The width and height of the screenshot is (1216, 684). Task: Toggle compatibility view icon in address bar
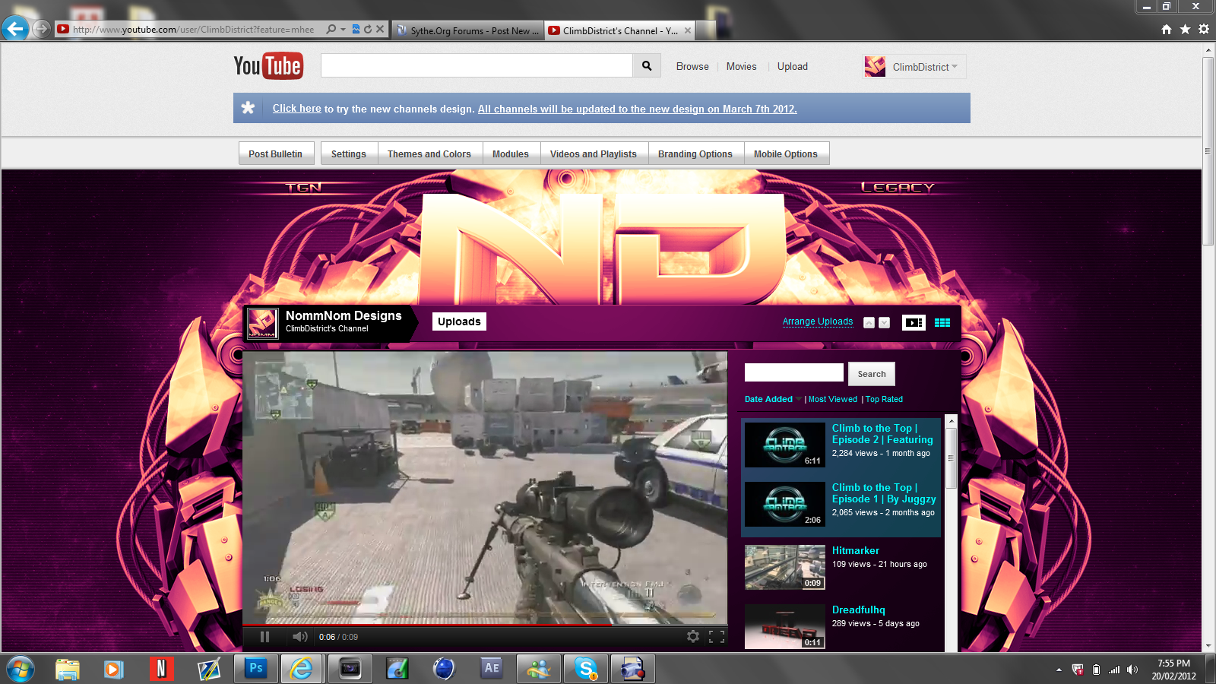click(356, 29)
